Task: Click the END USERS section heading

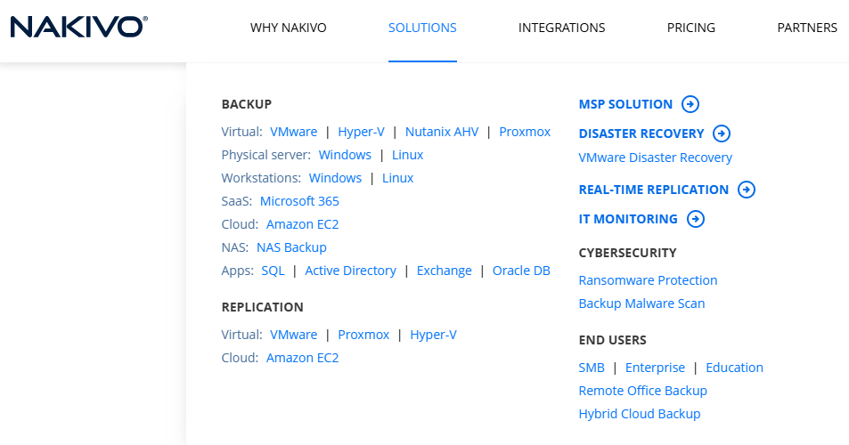Action: [612, 340]
